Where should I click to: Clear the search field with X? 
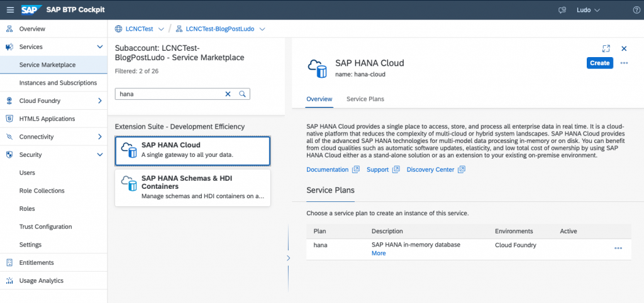click(228, 93)
